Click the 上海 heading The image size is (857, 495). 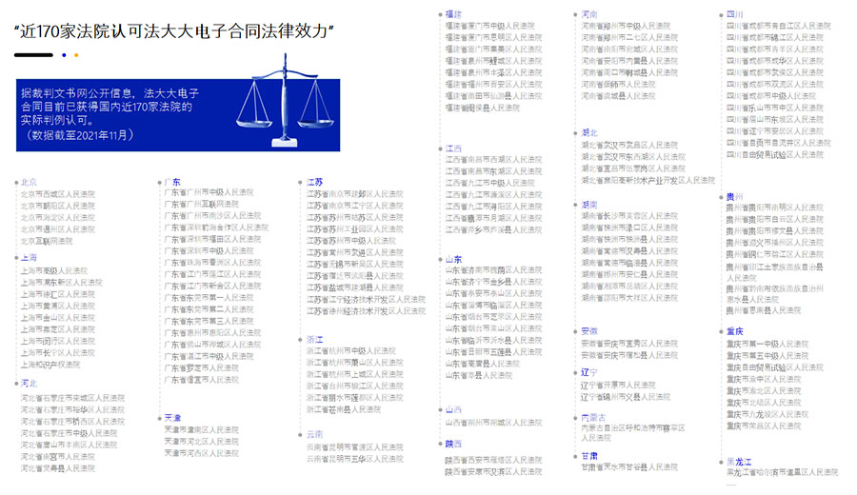click(x=29, y=257)
